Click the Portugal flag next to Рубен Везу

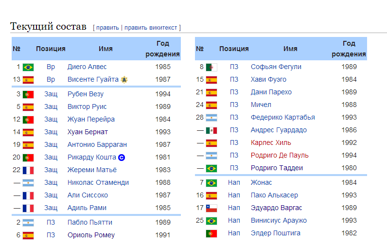[28, 94]
